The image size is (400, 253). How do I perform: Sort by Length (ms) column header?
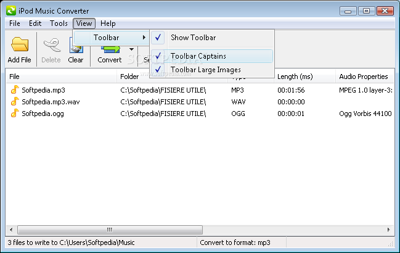305,77
